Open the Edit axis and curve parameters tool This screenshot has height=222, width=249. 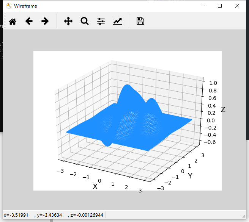coord(117,21)
